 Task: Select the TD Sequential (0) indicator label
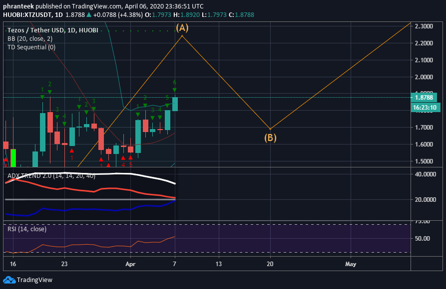click(31, 47)
